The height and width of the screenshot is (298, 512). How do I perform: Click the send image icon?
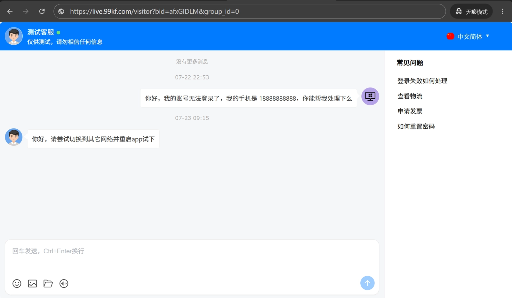point(33,283)
